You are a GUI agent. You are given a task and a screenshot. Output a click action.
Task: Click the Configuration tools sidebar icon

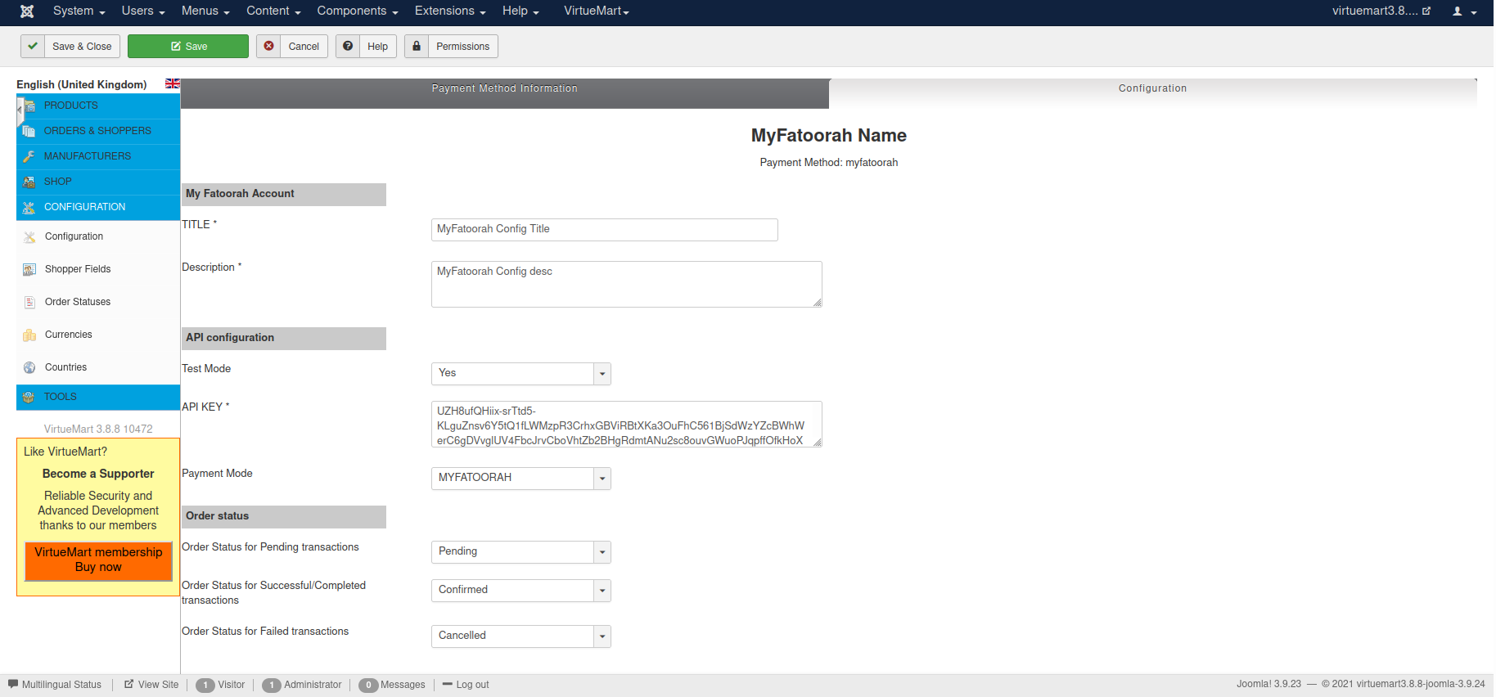click(x=29, y=207)
